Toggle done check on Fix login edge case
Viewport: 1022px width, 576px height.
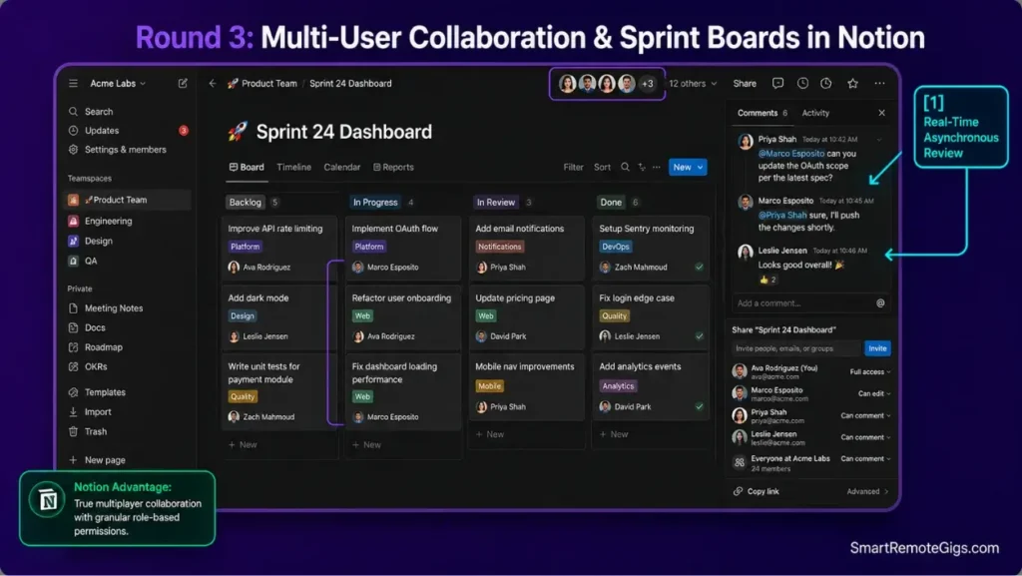[700, 336]
